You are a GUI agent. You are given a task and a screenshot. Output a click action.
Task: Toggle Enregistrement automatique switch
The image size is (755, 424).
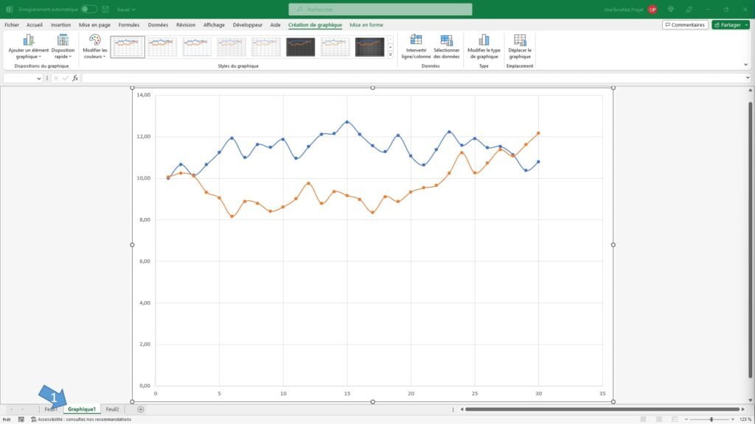[88, 10]
